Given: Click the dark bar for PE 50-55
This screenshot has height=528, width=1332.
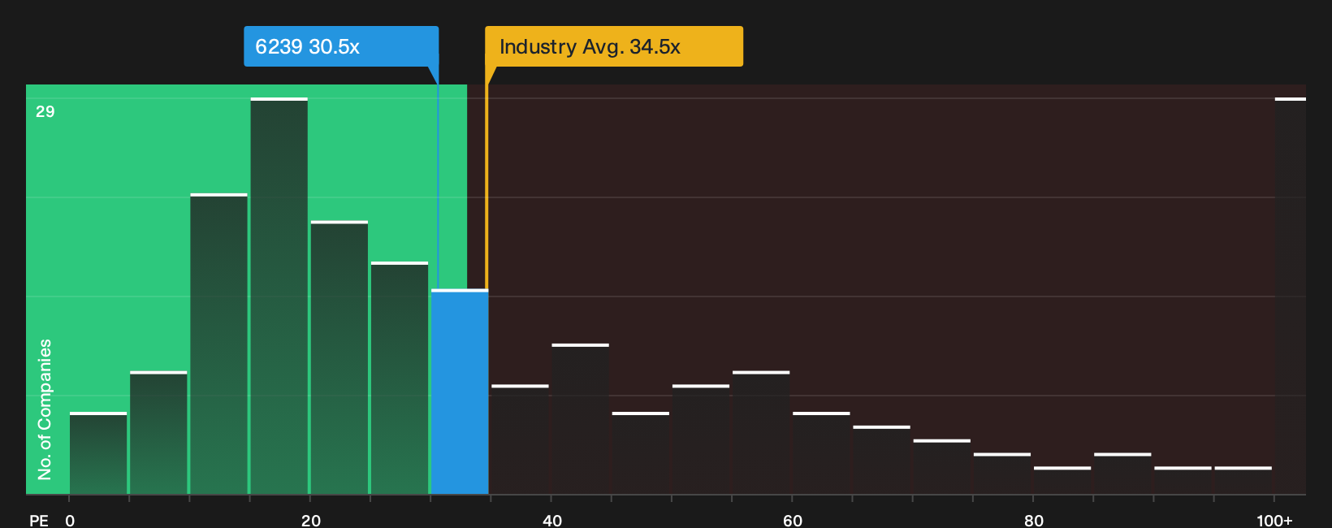Looking at the screenshot, I should coord(701,439).
